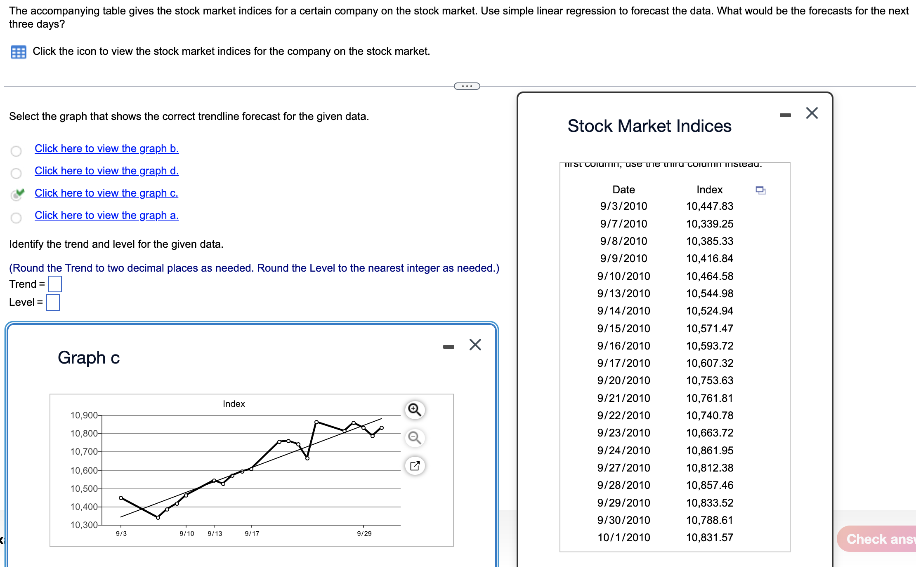Click the Date column header
Screen dimensions: 916x568
623,190
